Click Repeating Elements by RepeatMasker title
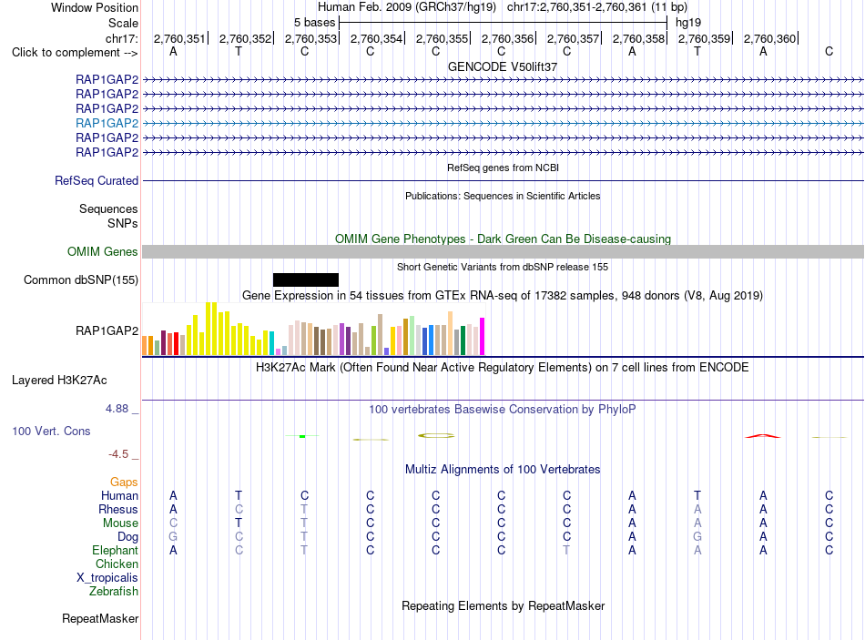Viewport: 865px width, 640px height. tap(504, 605)
